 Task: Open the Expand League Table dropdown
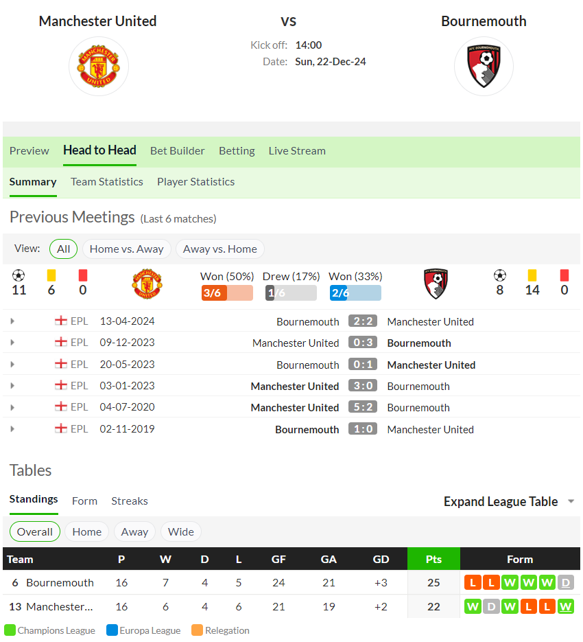point(509,501)
